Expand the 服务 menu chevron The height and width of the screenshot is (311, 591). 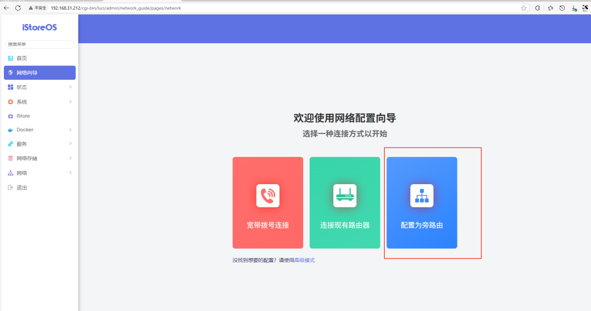71,144
